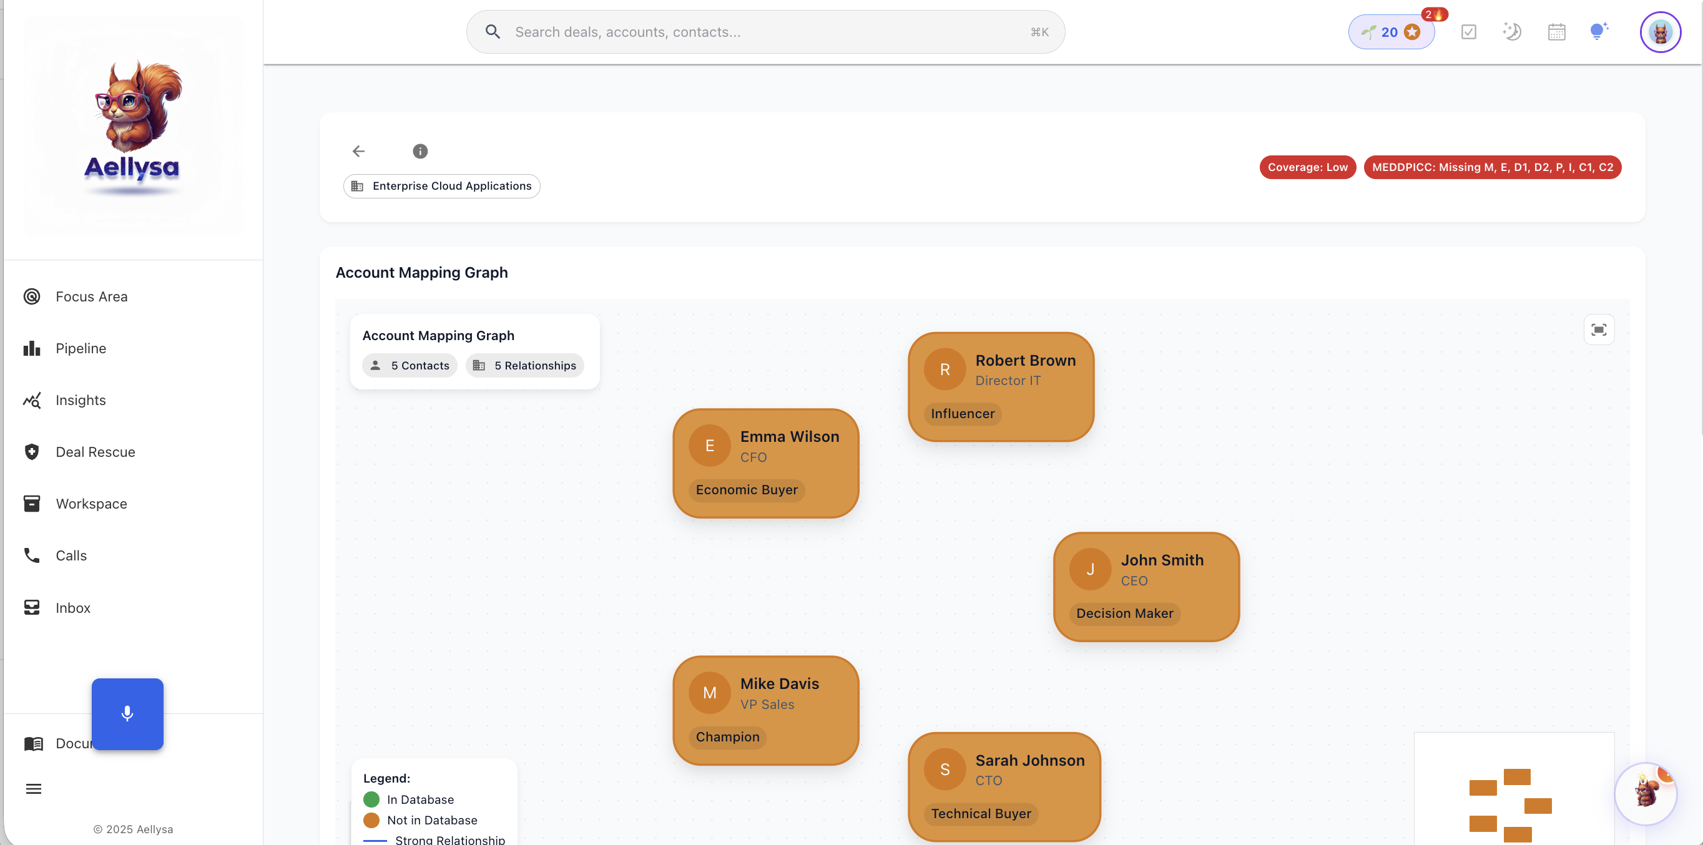Select the John Smith CEO node
1703x845 pixels.
[1146, 586]
